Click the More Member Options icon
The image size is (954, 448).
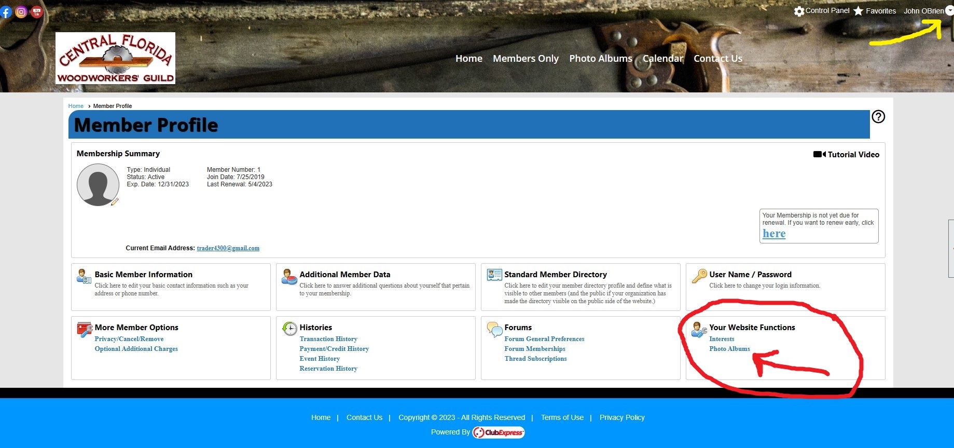[x=84, y=330]
